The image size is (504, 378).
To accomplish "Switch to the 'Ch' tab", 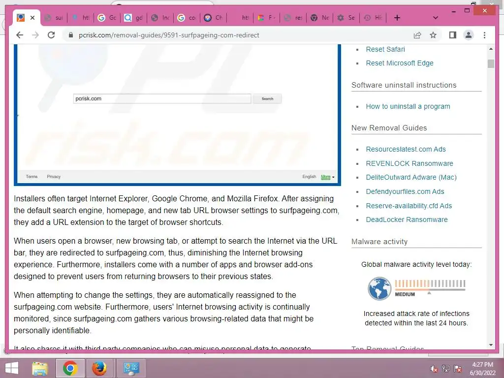I will point(214,18).
